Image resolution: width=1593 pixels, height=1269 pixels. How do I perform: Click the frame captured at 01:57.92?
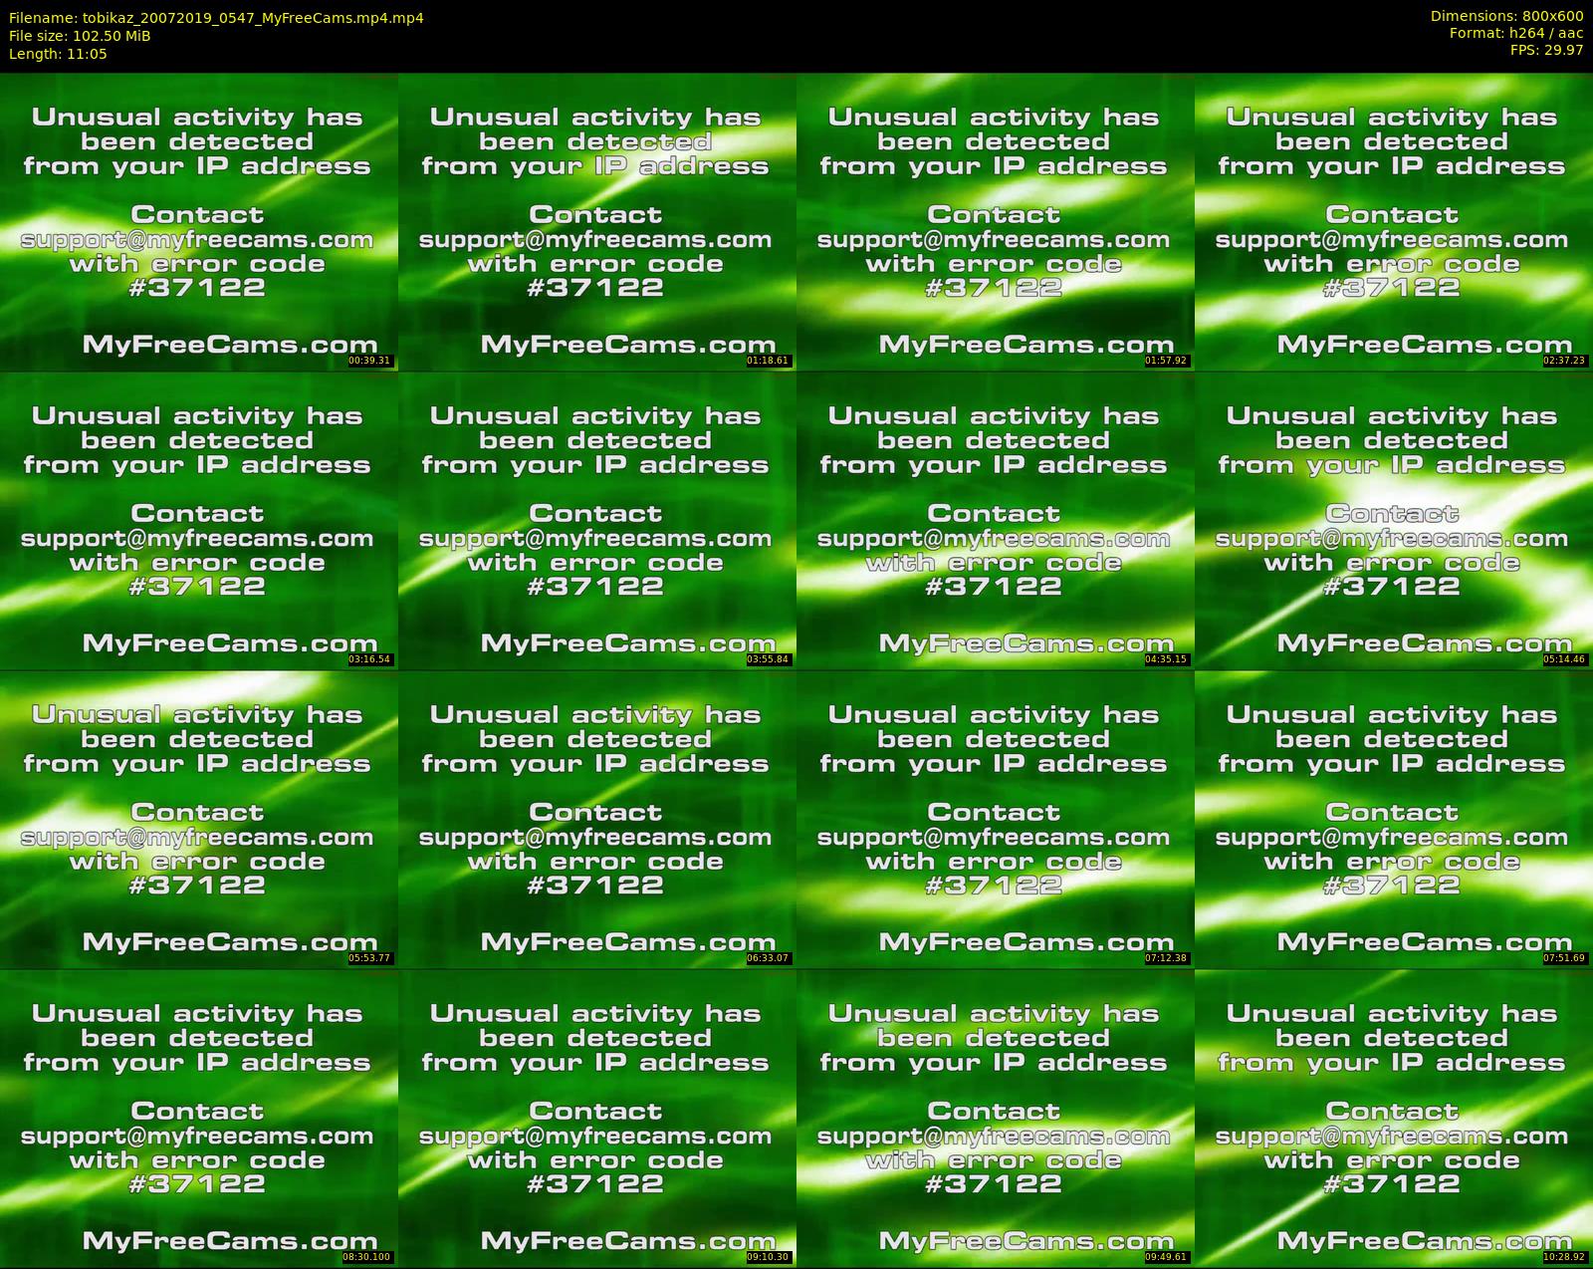[996, 221]
